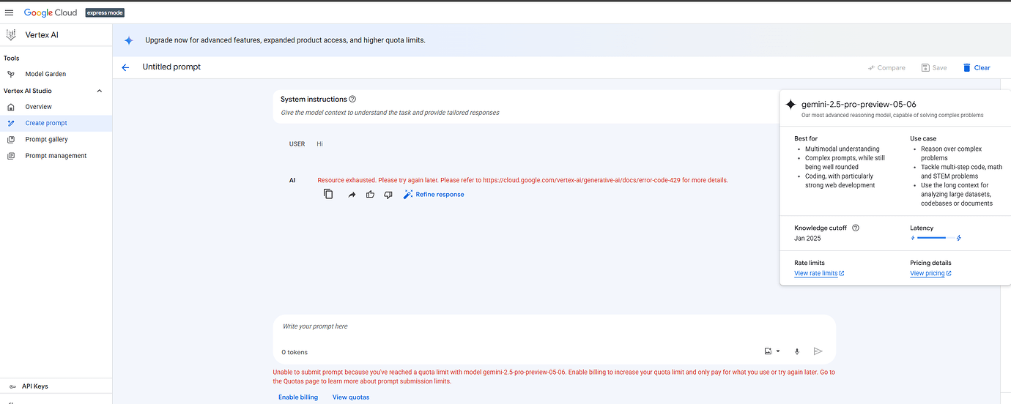Image resolution: width=1011 pixels, height=404 pixels.
Task: Click the microphone icon
Action: [x=796, y=351]
